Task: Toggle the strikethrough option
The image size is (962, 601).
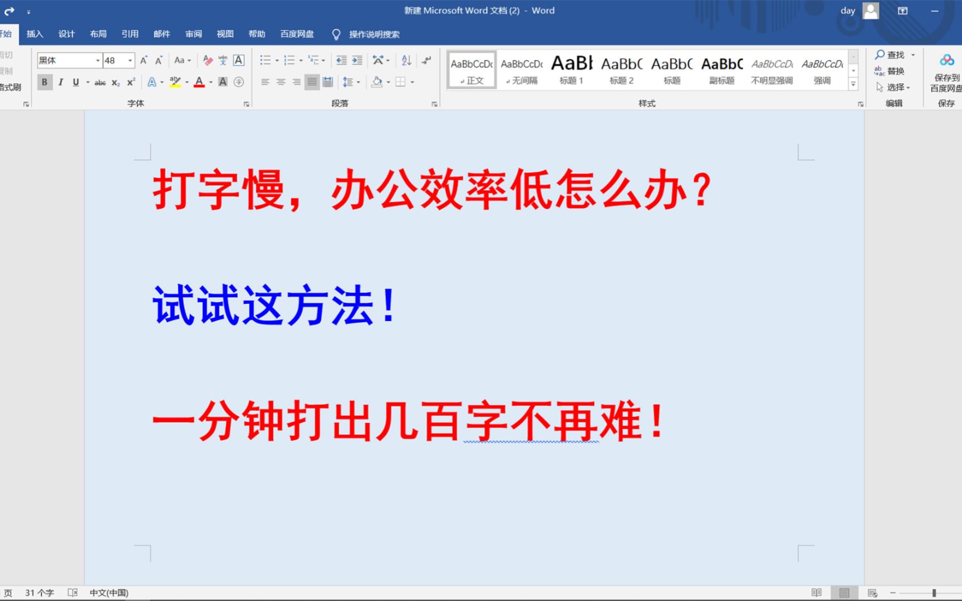Action: (100, 82)
